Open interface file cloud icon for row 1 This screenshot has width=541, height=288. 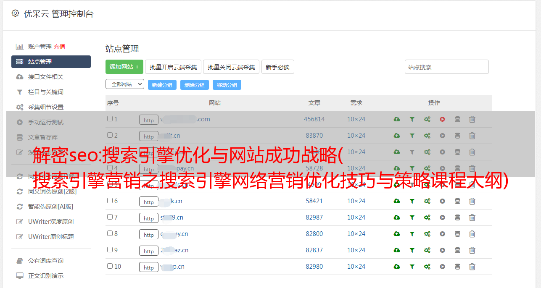[x=397, y=119]
